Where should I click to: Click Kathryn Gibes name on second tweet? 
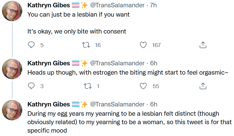click(49, 63)
